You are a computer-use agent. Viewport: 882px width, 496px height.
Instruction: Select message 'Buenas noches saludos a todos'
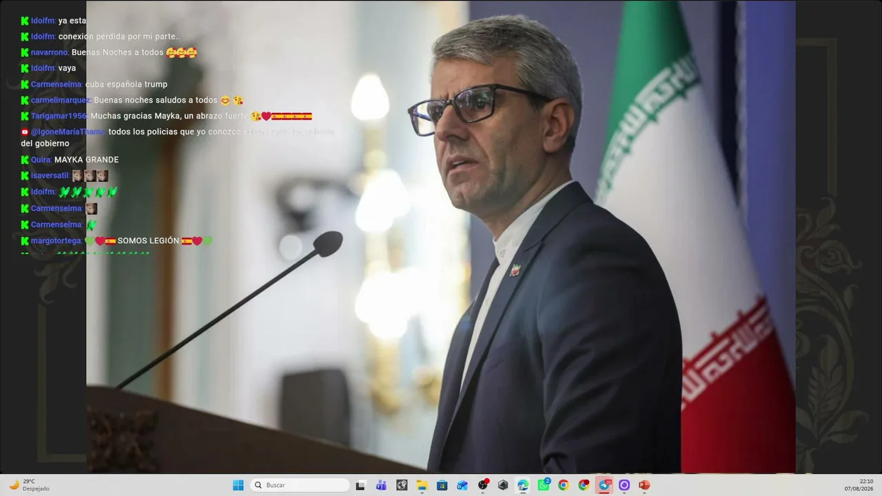156,100
